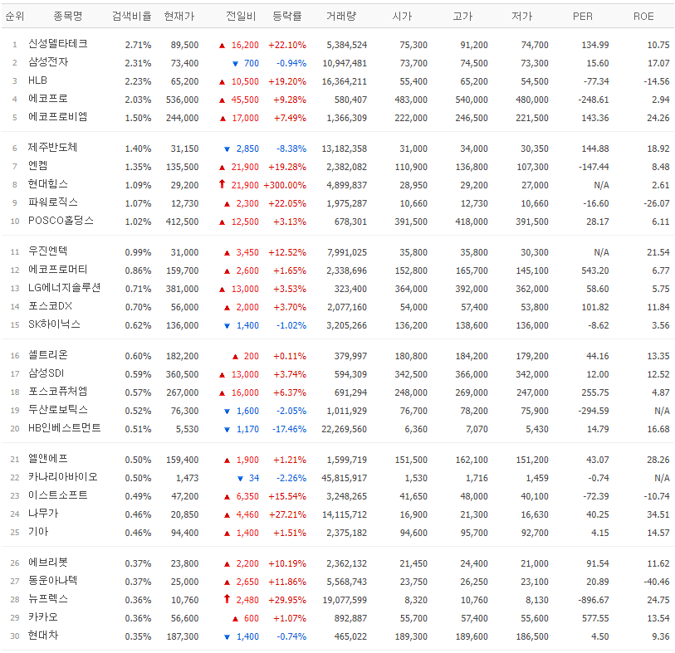Open 파워로직스 stock link
The image size is (675, 653).
(53, 202)
